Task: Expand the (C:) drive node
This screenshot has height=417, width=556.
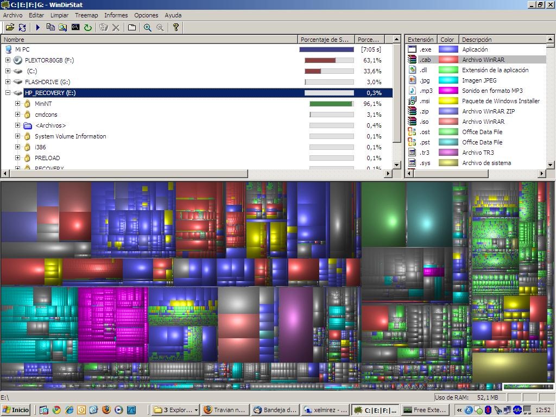Action: [8, 71]
